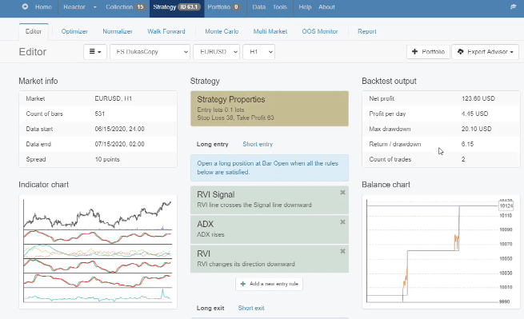
Task: Click the circular logo icon beside Home
Action: click(x=25, y=6)
